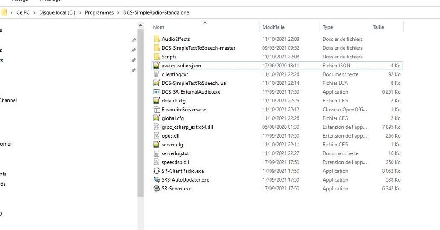Click DCS-SimpleRadio-Standalone in the address bar
The height and width of the screenshot is (230, 440).
156,13
